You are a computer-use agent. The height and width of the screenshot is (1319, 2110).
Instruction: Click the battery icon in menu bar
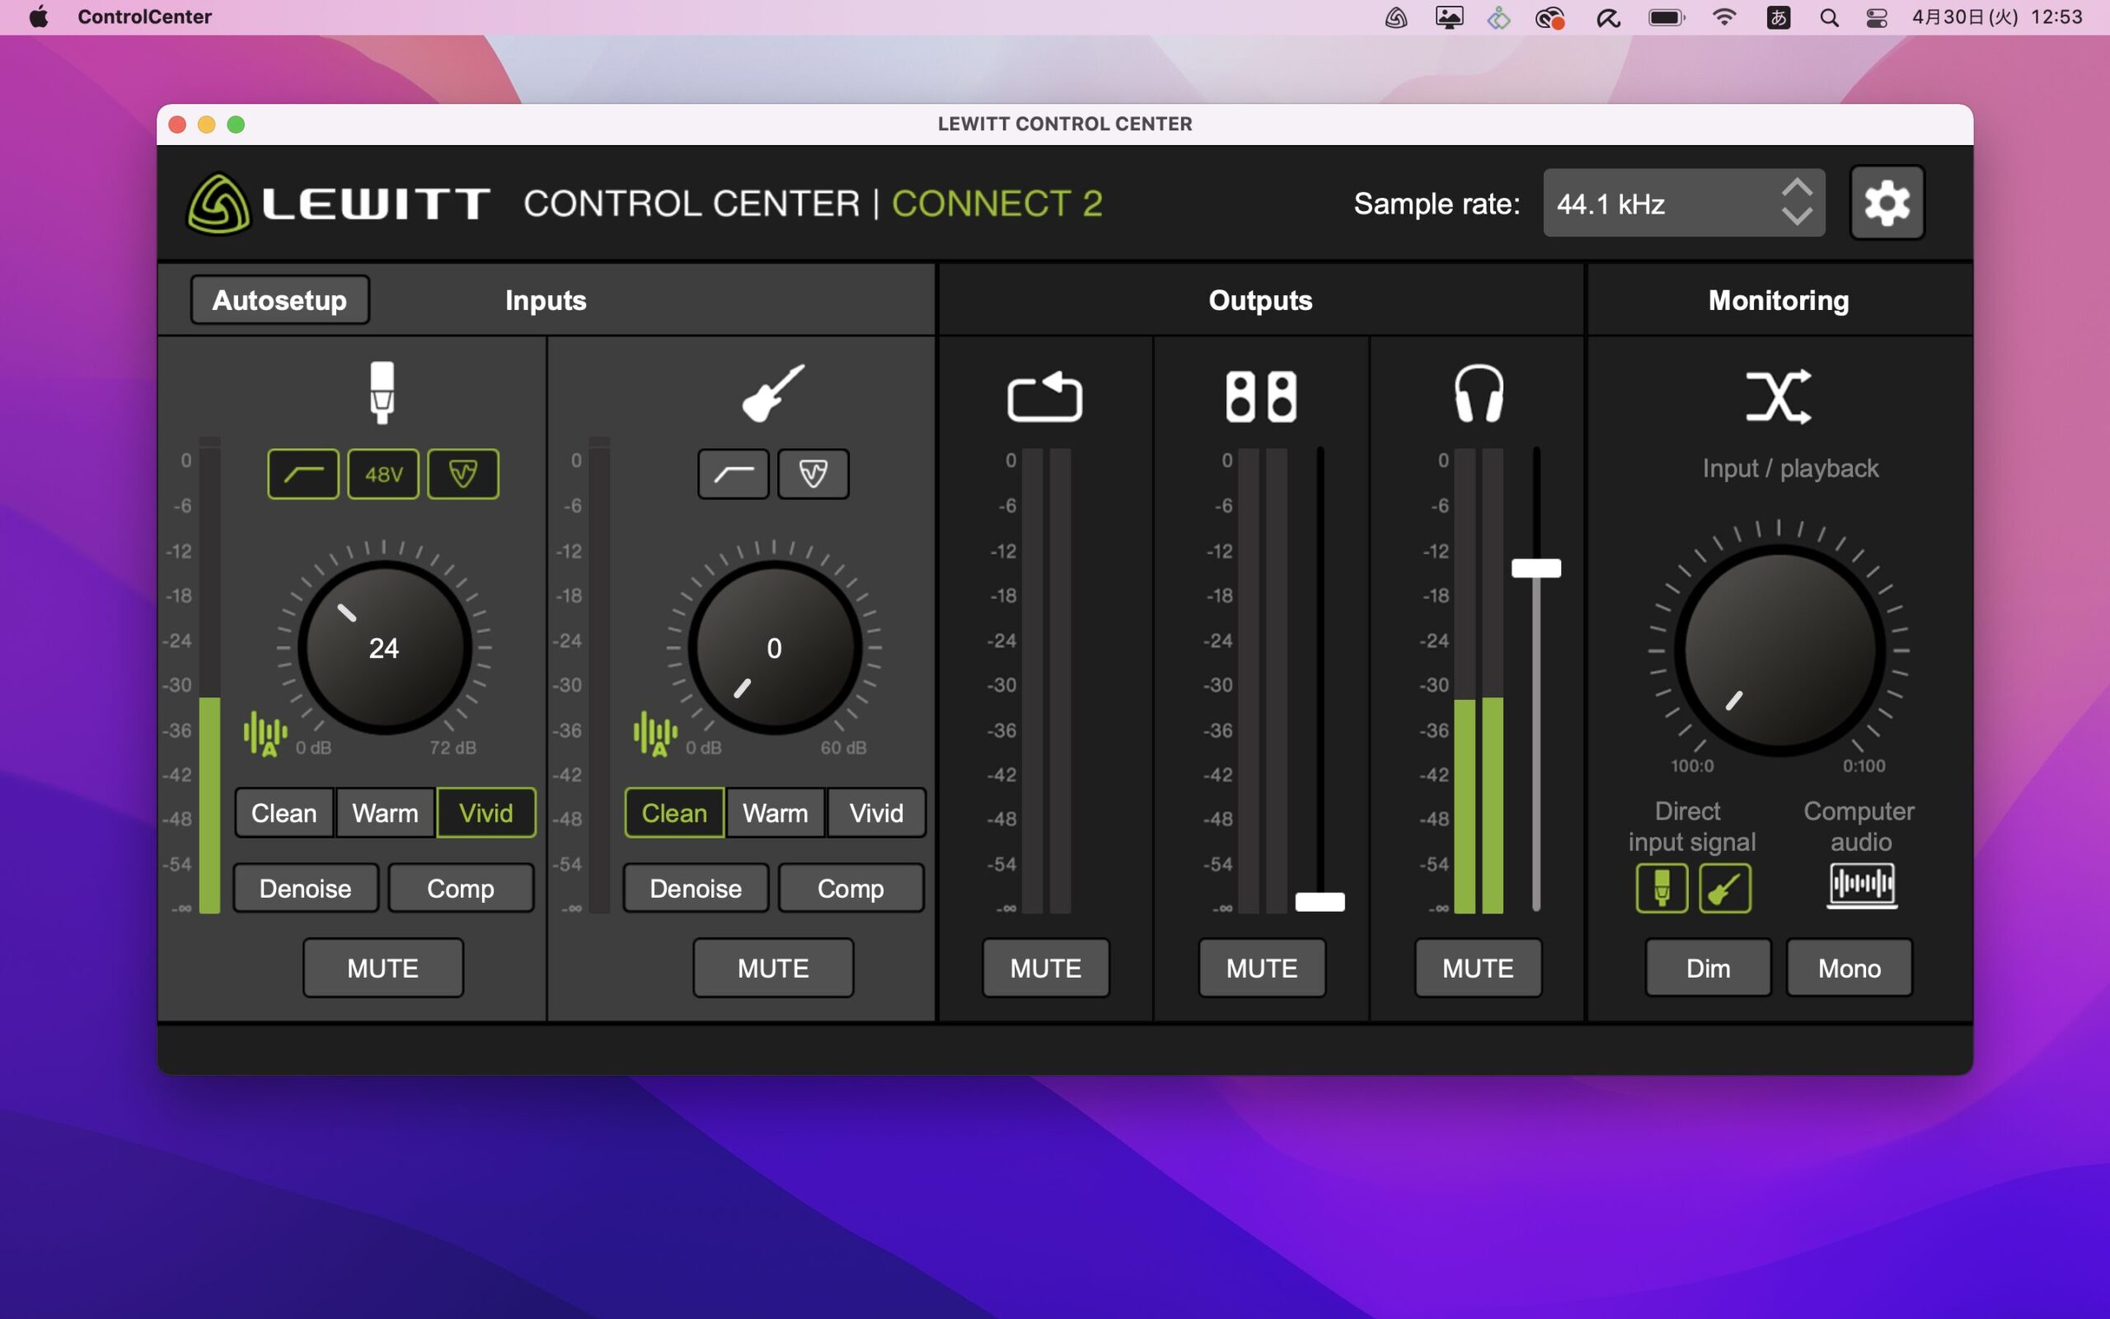[x=1667, y=17]
